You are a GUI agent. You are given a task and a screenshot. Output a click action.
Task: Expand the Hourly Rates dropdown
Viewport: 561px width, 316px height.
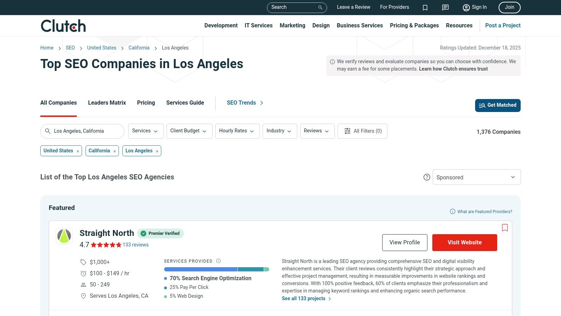click(237, 131)
